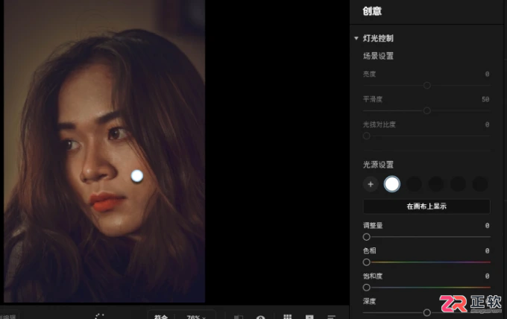Click the 光线对比度 value 0

click(x=487, y=124)
